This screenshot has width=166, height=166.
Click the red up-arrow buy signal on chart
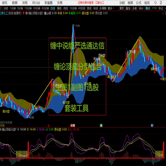(x=155, y=72)
